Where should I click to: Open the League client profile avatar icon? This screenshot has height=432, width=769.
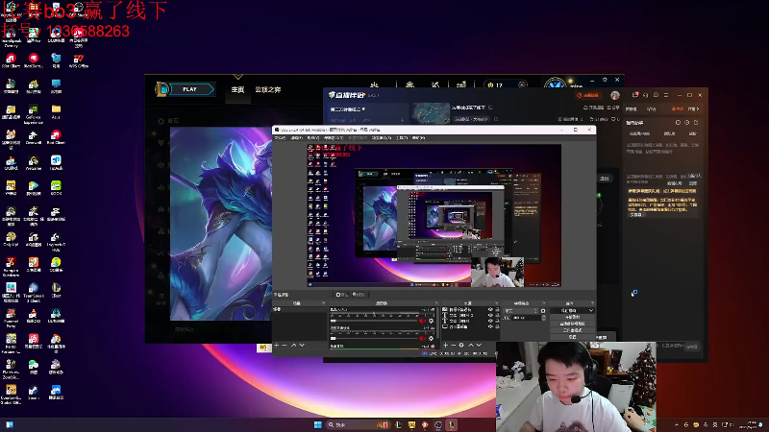click(556, 85)
